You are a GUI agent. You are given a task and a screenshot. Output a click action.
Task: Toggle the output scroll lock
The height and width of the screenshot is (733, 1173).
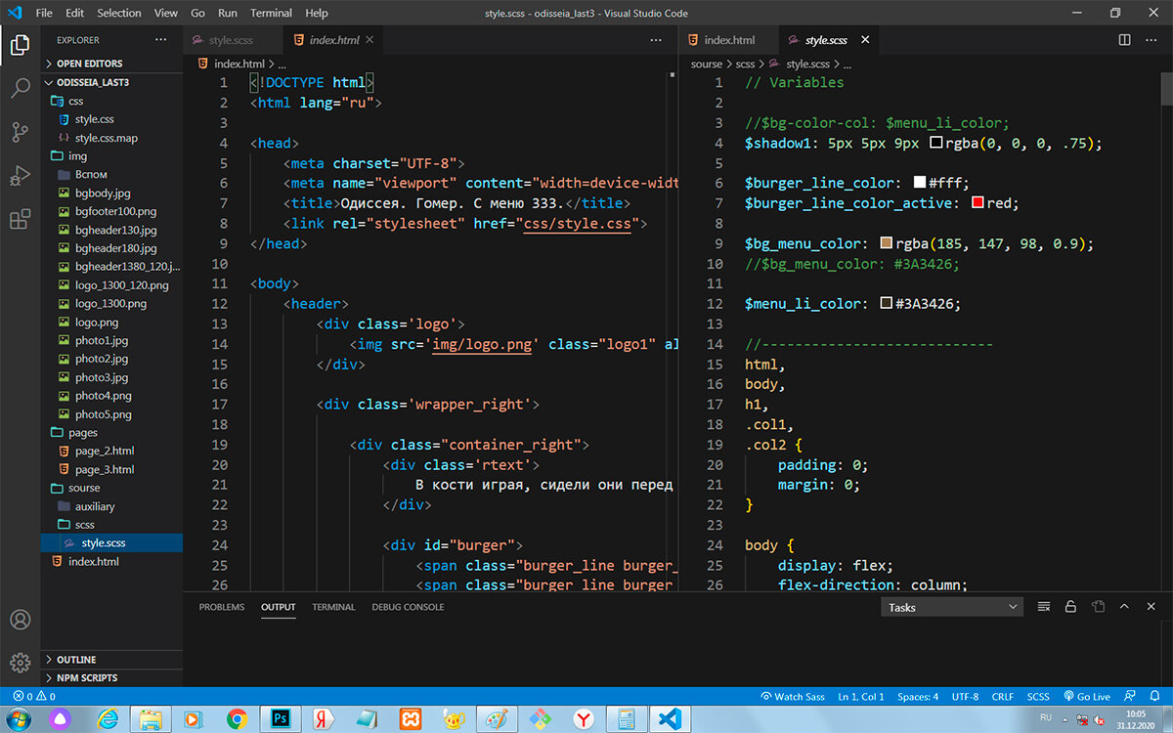(x=1070, y=607)
